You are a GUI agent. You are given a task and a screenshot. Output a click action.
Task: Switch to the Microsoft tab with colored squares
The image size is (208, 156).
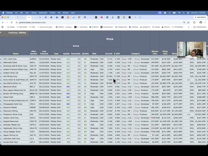pyautogui.click(x=79, y=17)
